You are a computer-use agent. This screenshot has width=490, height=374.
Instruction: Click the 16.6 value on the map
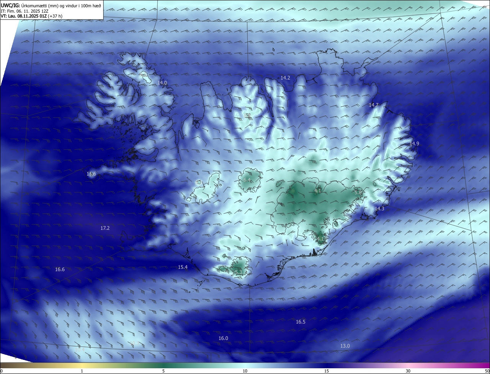coord(60,269)
